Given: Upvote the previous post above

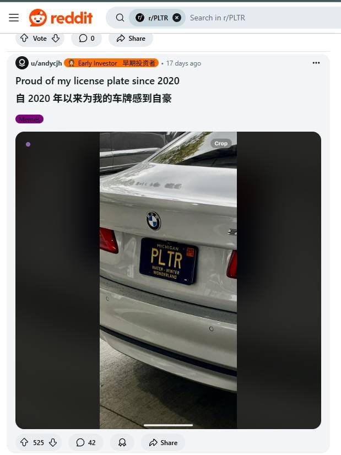Looking at the screenshot, I should (x=24, y=39).
